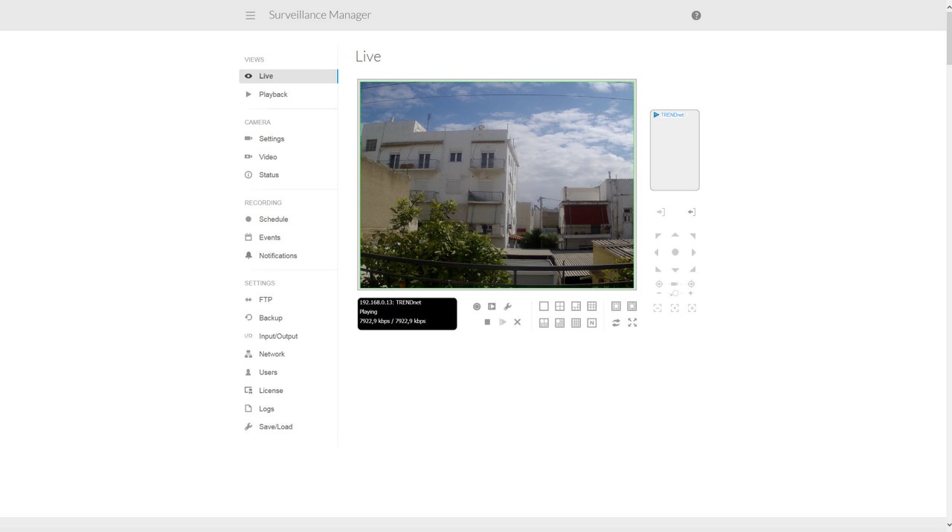Viewport: 952px width, 532px height.
Task: Close the stream with the X icon
Action: pos(518,322)
